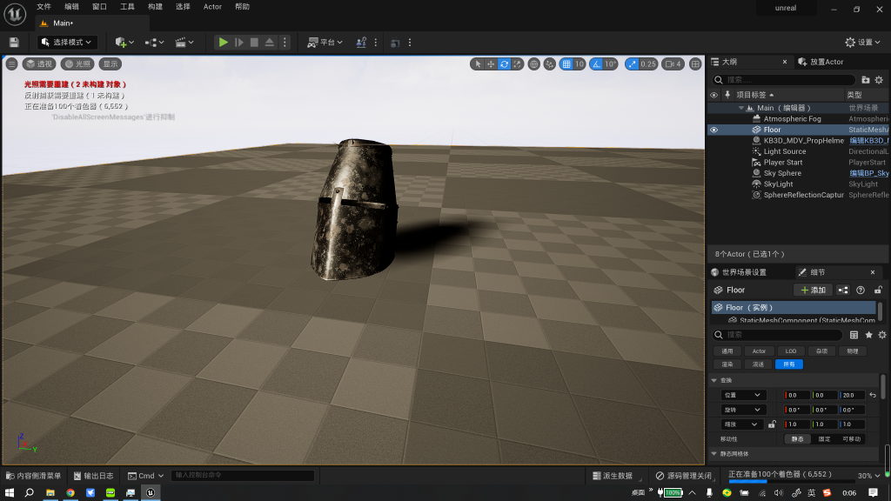
Task: Open scale snap value 0.25
Action: pos(648,64)
